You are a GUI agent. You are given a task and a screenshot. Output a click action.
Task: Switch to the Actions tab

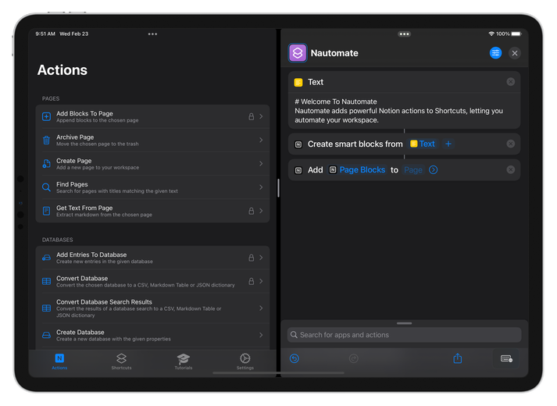coord(59,361)
